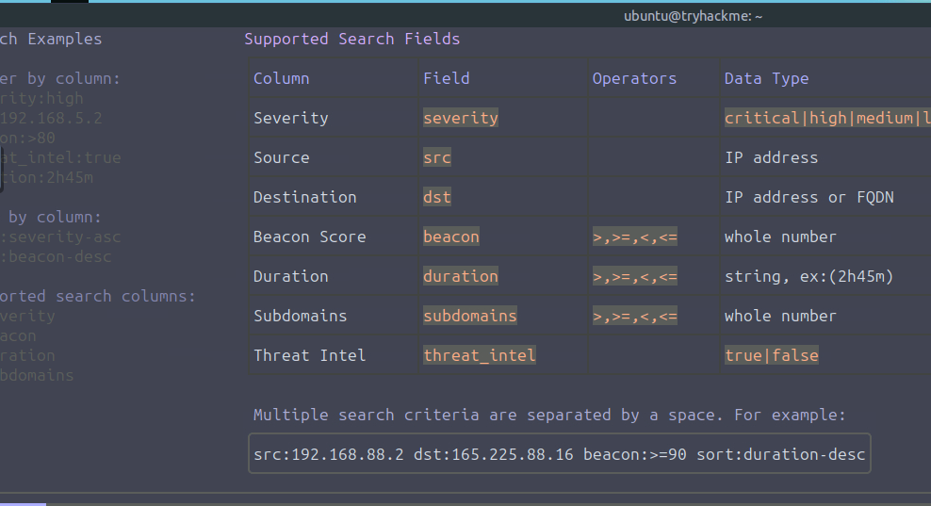This screenshot has height=506, width=931.
Task: Click the highlighted 'threat_intel' field name
Action: [x=480, y=356]
